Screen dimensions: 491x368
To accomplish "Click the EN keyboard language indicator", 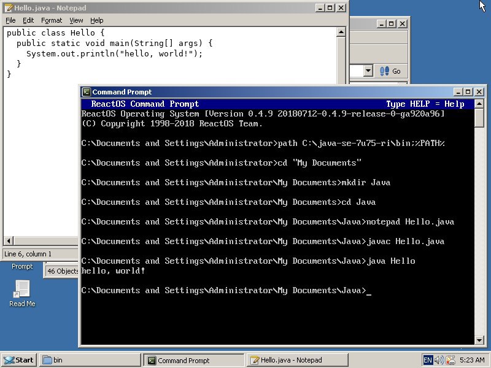I will [427, 360].
